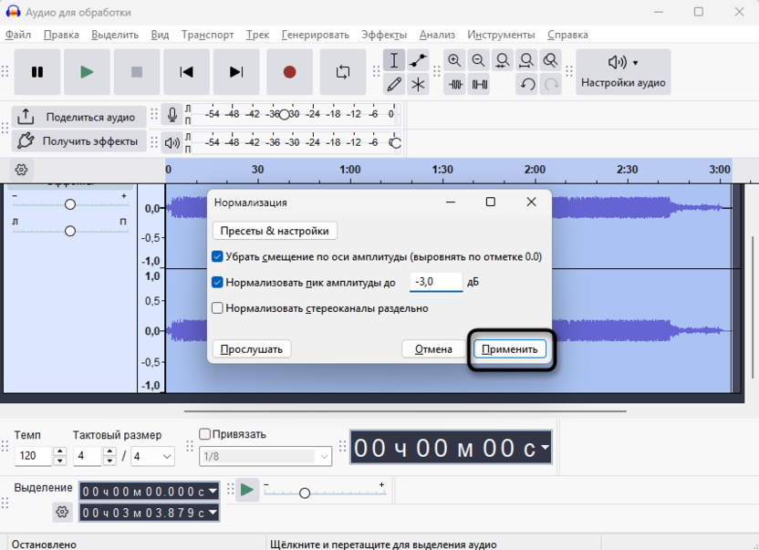759x550 pixels.
Task: Open the audio settings dropdown
Action: [623, 72]
